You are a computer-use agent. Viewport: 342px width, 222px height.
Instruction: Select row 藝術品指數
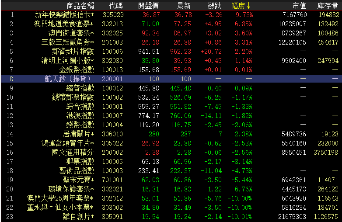click(171, 171)
